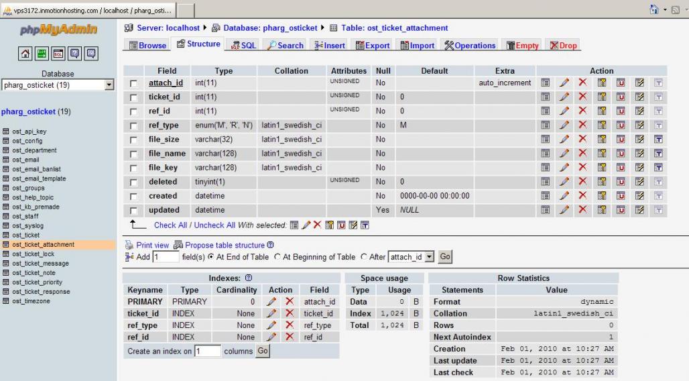
Task: Click the Database: pharg_osticket breadcrumb
Action: 270,28
